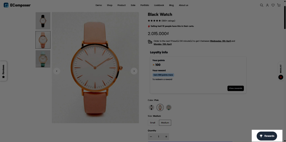Open the Portfolio menu item
The image size is (286, 142).
coord(145,5)
